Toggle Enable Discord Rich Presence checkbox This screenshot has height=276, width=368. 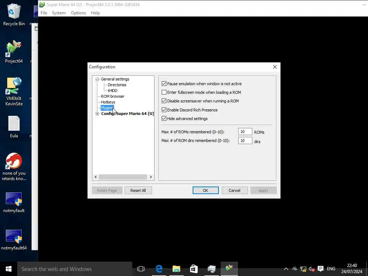point(164,110)
